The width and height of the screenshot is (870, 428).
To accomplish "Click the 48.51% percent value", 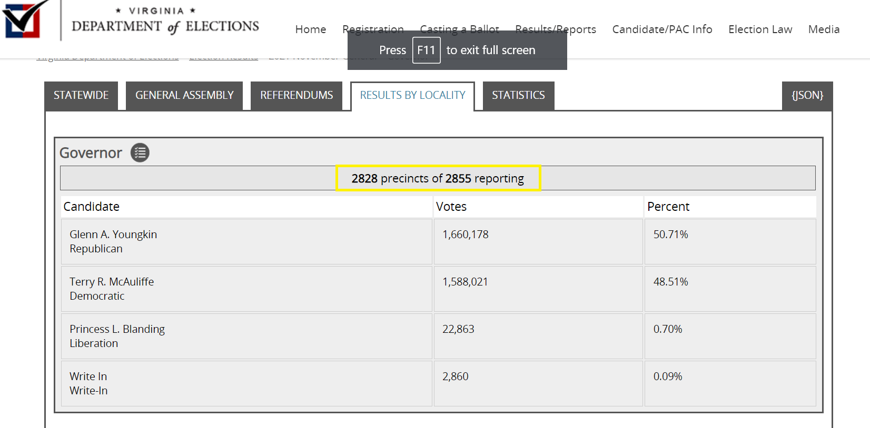I will [671, 282].
